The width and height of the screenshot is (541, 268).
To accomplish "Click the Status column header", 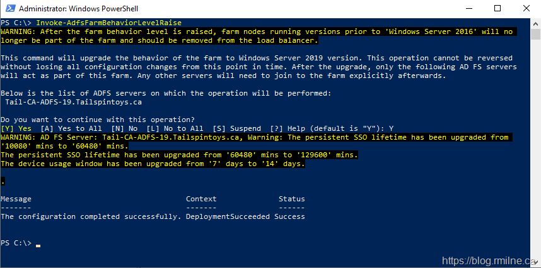I will point(292,199).
